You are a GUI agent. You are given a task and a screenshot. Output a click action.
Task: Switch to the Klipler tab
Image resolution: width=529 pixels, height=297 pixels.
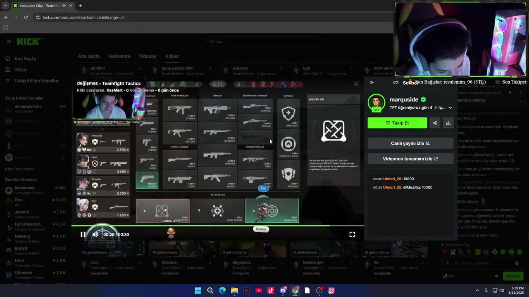pyautogui.click(x=172, y=56)
